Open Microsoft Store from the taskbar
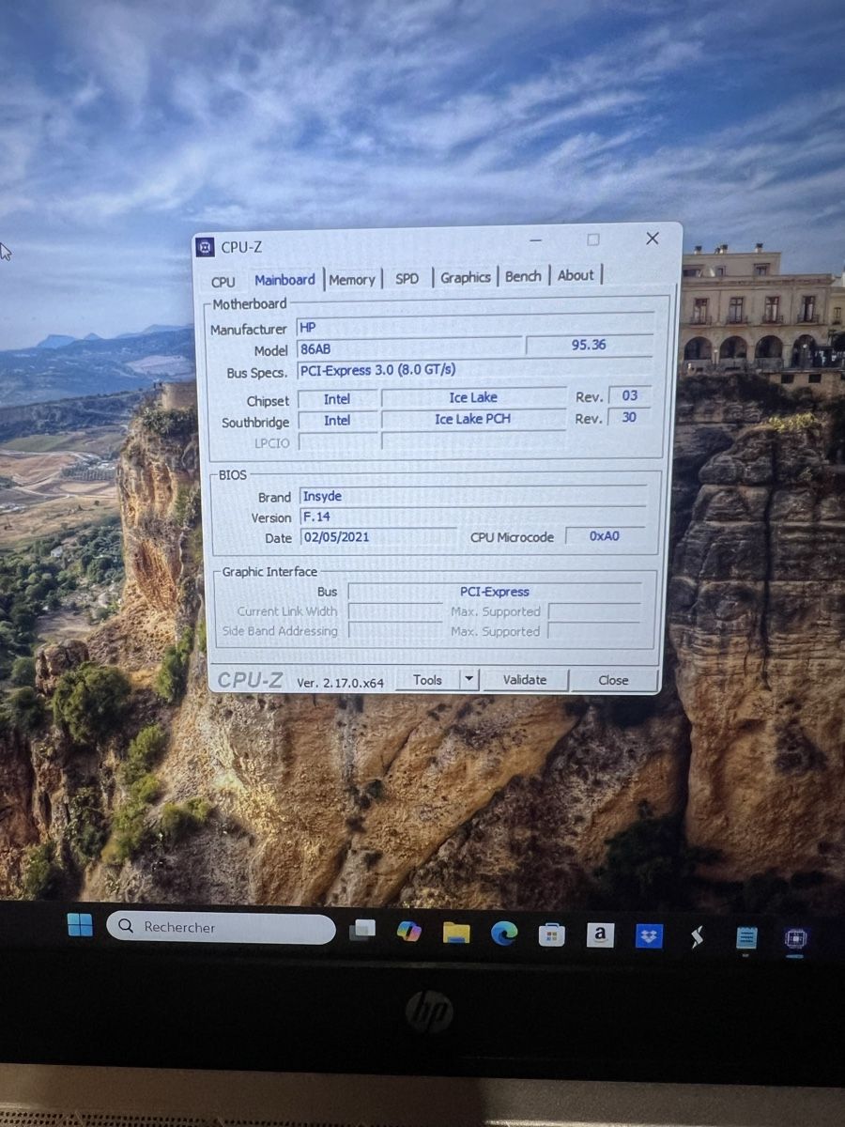The height and width of the screenshot is (1127, 845). tap(551, 934)
